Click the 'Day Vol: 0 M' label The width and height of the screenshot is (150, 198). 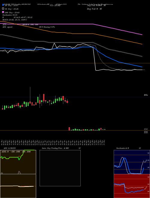(94, 9)
